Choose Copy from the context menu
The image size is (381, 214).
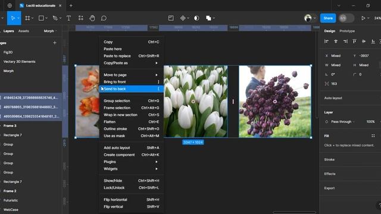[x=131, y=42]
